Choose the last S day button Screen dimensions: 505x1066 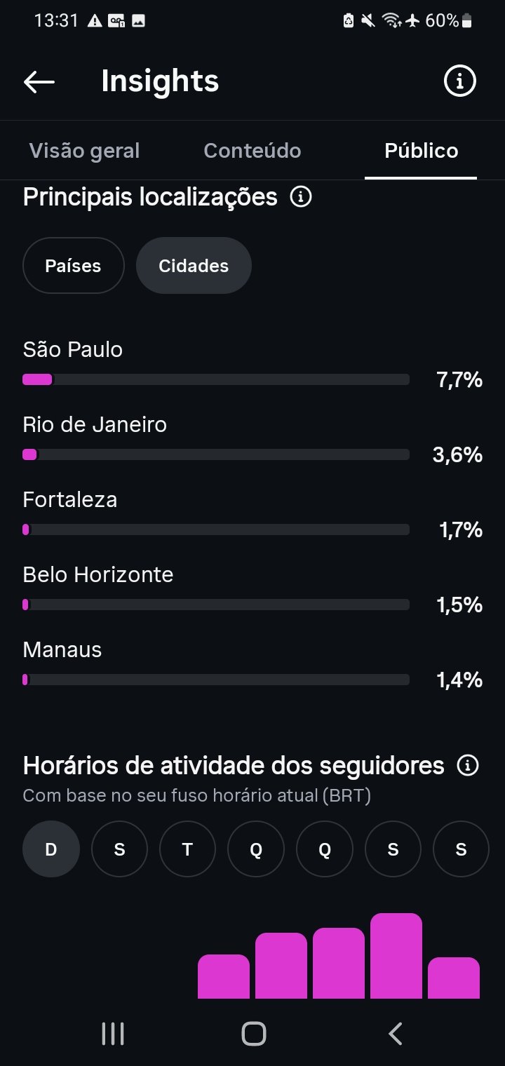(x=461, y=849)
